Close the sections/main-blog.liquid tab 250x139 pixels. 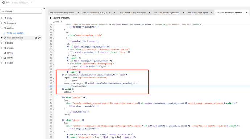pyautogui.click(x=78, y=12)
